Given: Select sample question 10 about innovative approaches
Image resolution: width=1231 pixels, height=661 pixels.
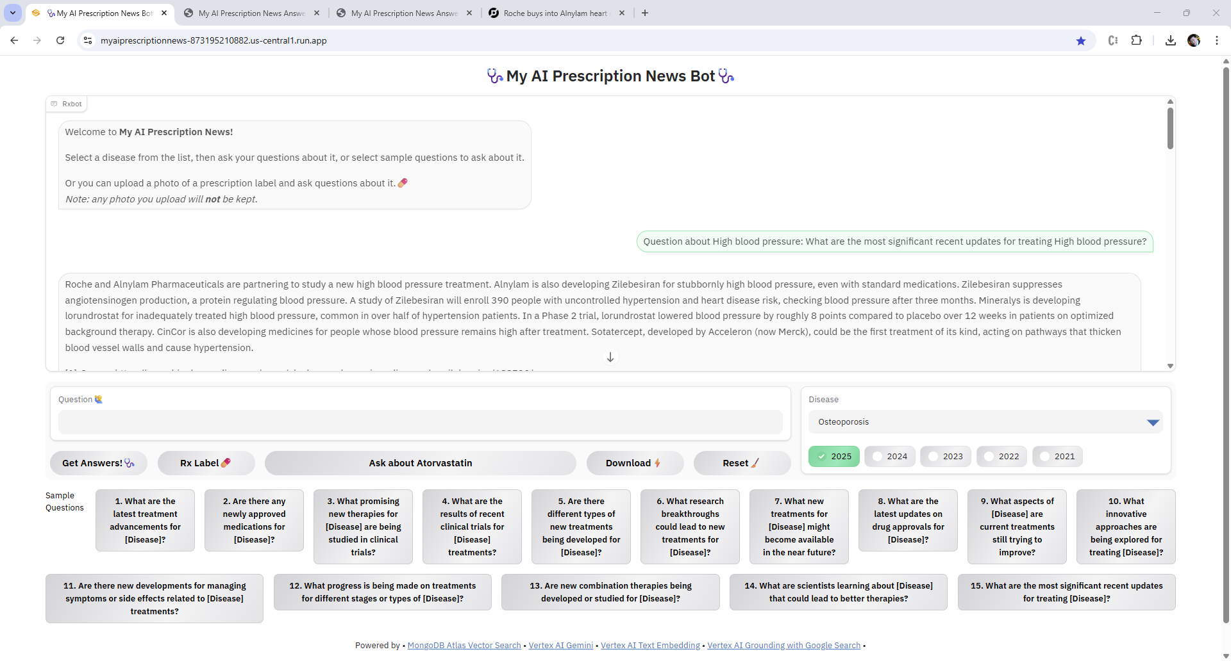Looking at the screenshot, I should [1126, 526].
